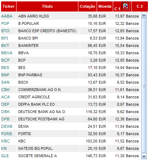Select the title SOCIETE GENERALE A
149x161 pixels.
[38, 156]
